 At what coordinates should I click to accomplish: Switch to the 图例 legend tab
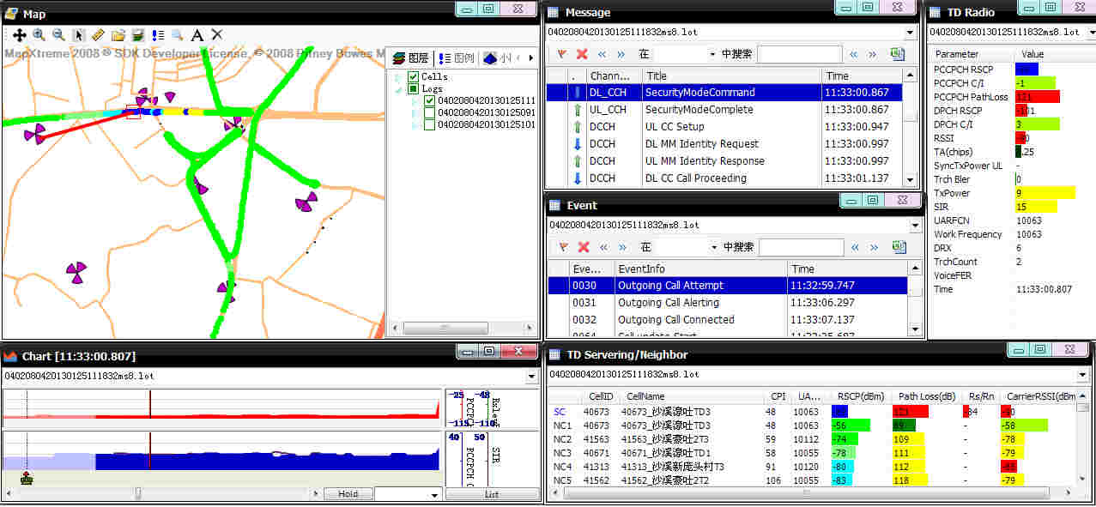pos(456,58)
